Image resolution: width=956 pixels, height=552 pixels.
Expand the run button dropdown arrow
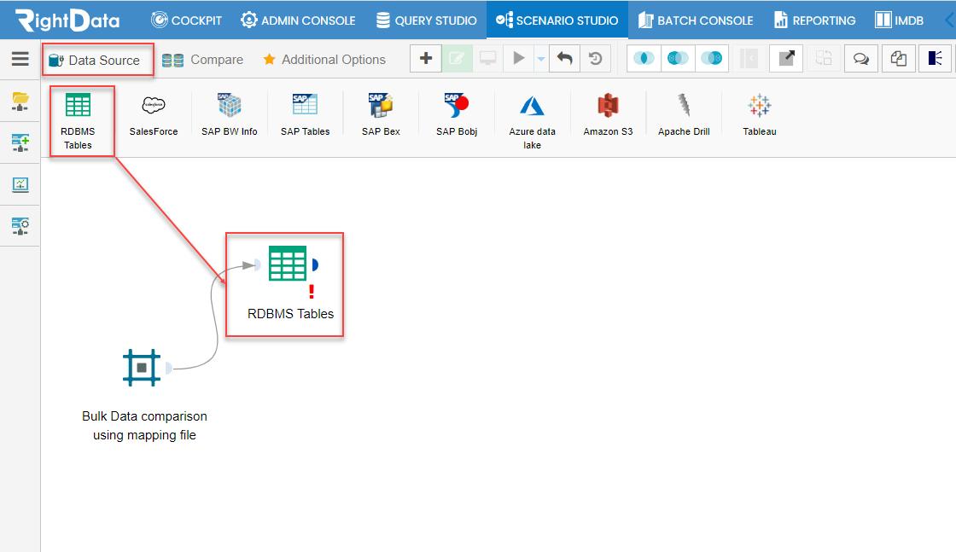click(x=541, y=59)
